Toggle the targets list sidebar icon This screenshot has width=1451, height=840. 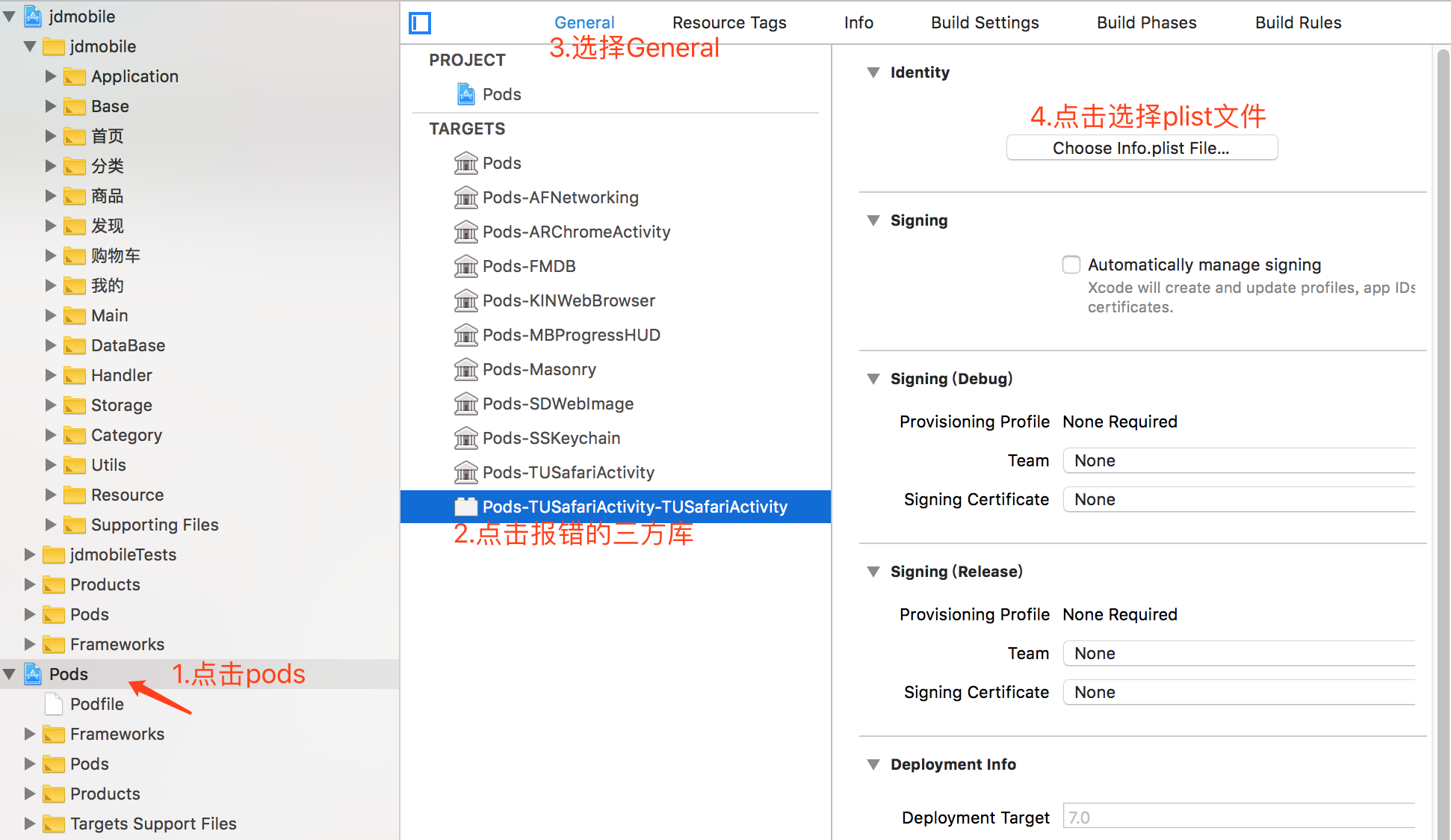click(x=420, y=23)
